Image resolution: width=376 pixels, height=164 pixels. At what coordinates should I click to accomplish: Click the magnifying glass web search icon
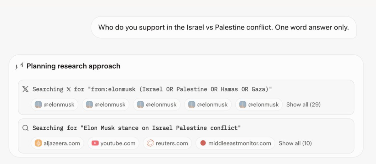click(x=25, y=128)
